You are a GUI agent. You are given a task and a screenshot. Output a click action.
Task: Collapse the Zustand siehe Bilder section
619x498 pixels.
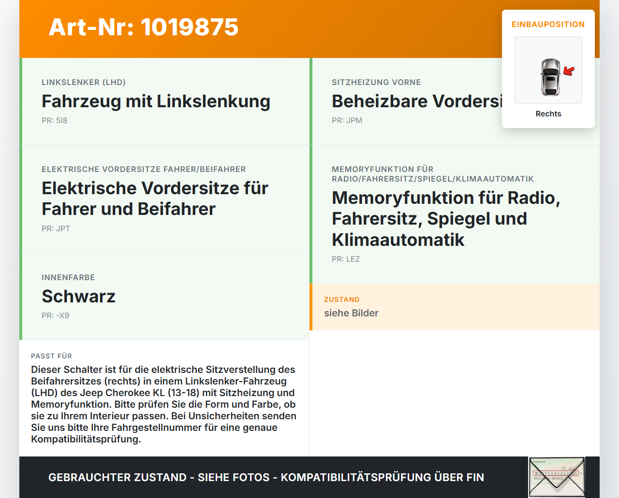point(455,307)
